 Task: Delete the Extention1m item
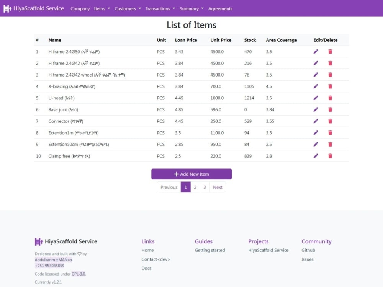pos(330,133)
